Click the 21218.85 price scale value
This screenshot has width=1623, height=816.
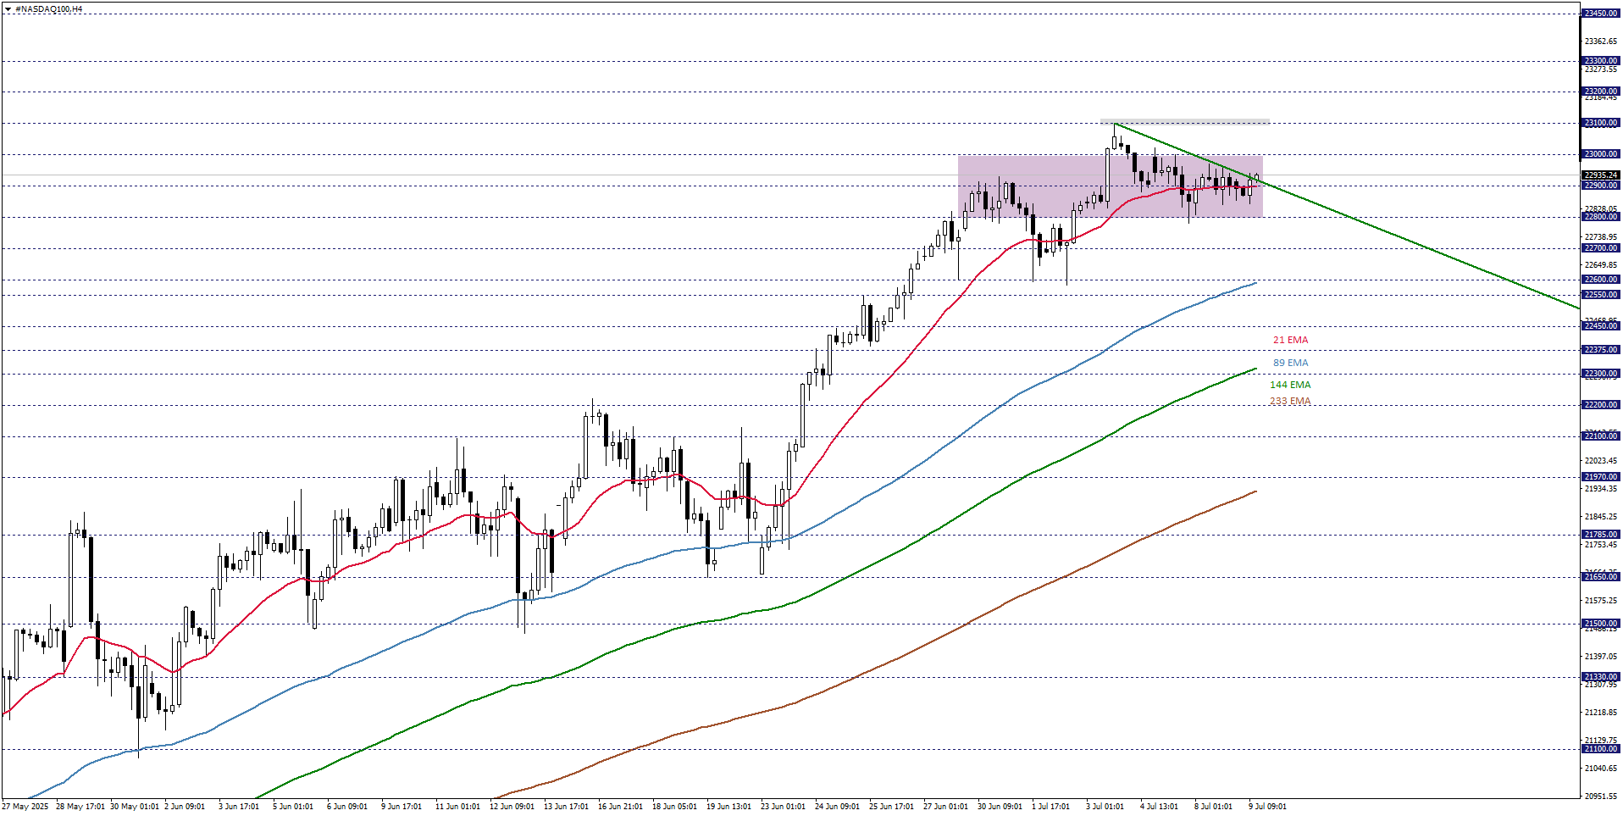click(1601, 713)
